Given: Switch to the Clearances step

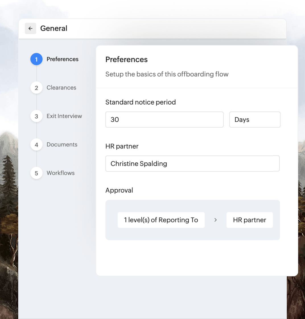Looking at the screenshot, I should pyautogui.click(x=61, y=87).
